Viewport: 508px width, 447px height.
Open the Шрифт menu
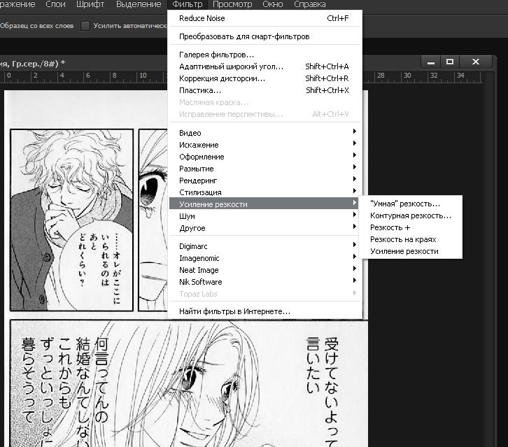90,4
